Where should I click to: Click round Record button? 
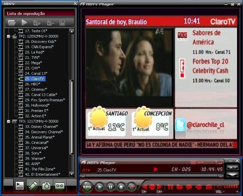point(132,187)
